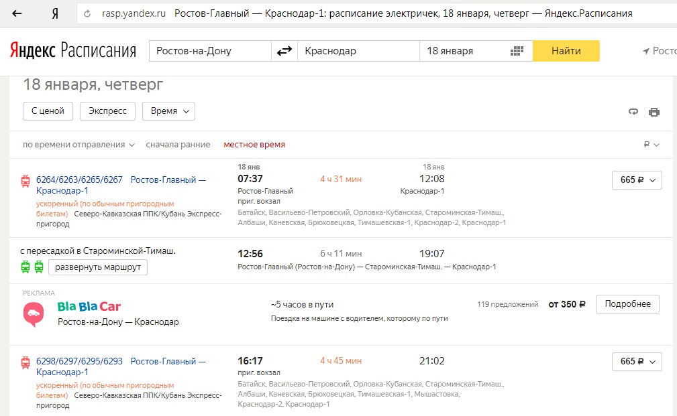Image resolution: width=677 pixels, height=416 pixels.
Task: Click the Yandex home 'Я' icon
Action: [x=54, y=13]
